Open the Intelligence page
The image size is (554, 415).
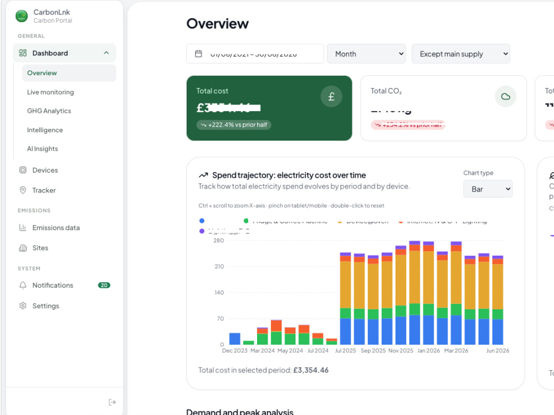click(45, 130)
